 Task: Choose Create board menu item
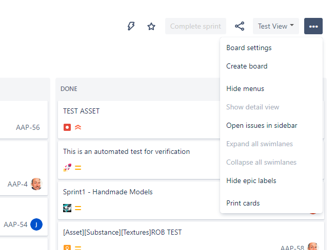point(271,66)
